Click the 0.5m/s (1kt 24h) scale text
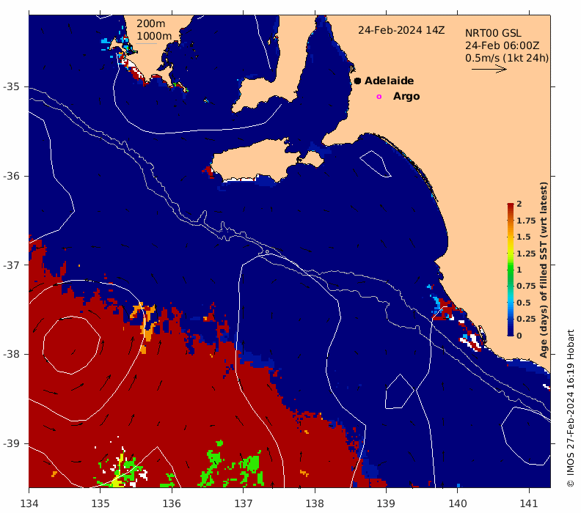 click(x=507, y=58)
